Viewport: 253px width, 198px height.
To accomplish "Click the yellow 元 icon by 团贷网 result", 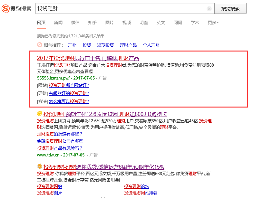I will [x=40, y=114].
